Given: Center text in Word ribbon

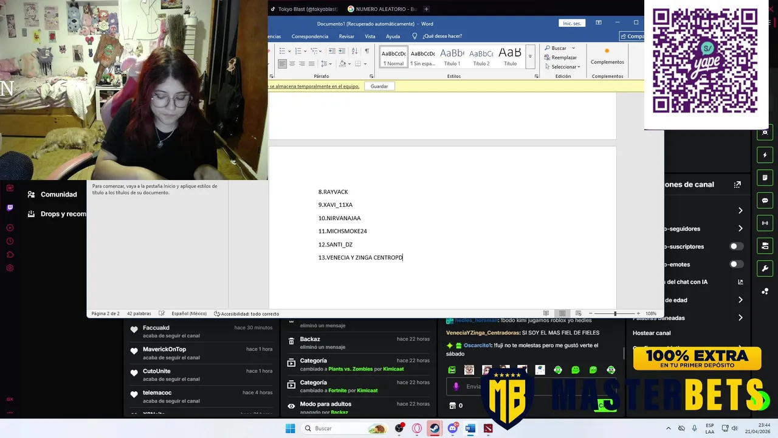Looking at the screenshot, I should 292,64.
